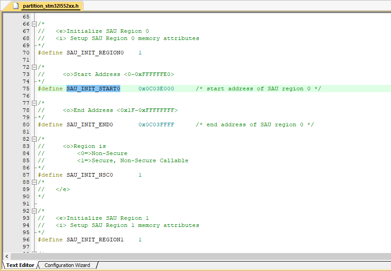Click the highlighted SAU_INIT_START0 identifier
391x271 pixels.
pyautogui.click(x=93, y=89)
